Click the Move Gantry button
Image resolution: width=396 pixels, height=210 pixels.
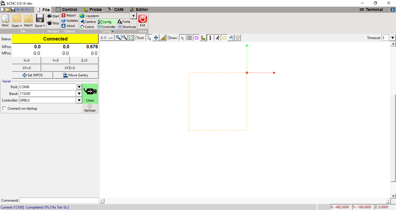pos(76,75)
